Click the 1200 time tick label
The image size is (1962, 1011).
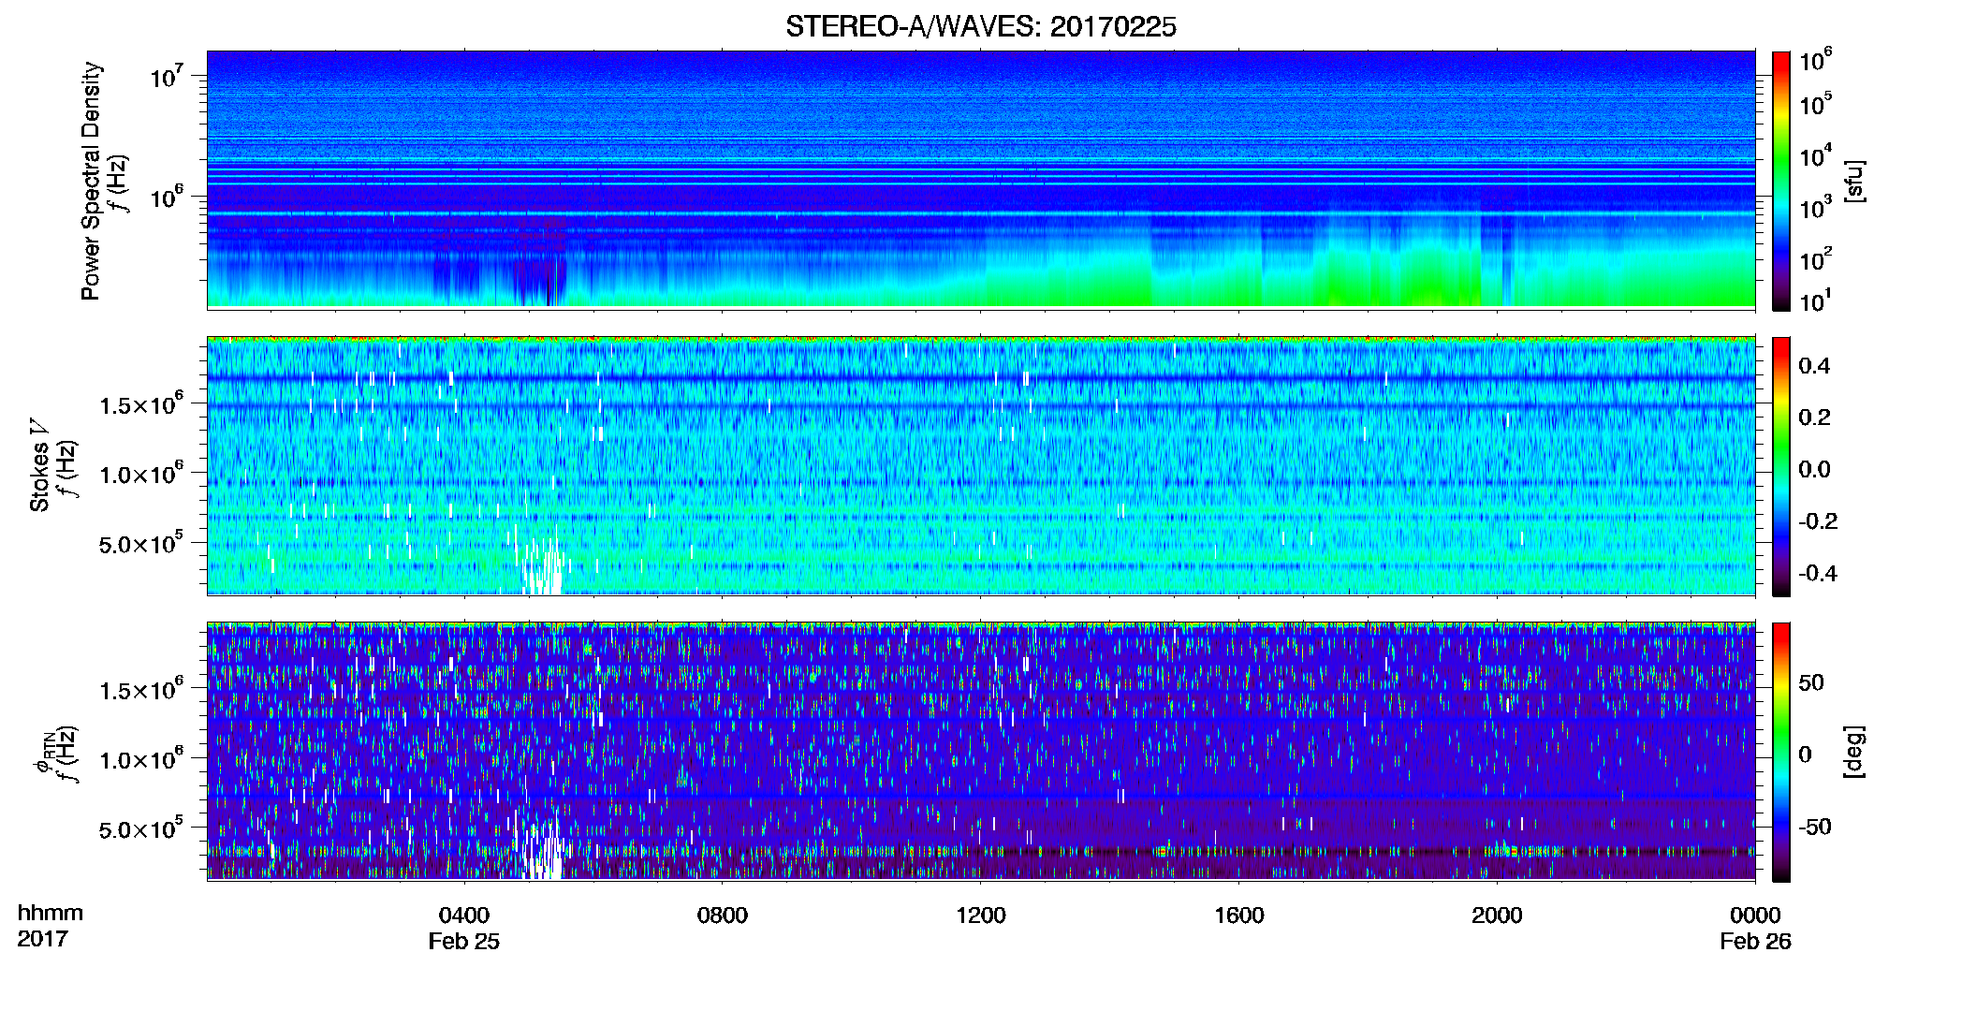[980, 915]
